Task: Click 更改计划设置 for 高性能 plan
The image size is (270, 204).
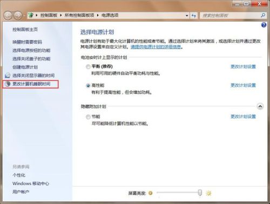Action: (x=243, y=85)
